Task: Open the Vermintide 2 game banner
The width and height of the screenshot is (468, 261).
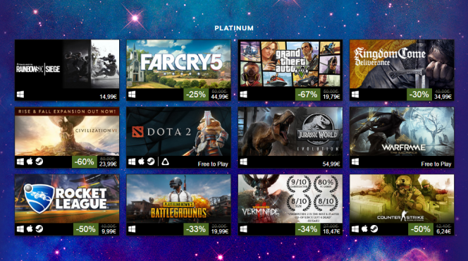Action: [x=290, y=199]
